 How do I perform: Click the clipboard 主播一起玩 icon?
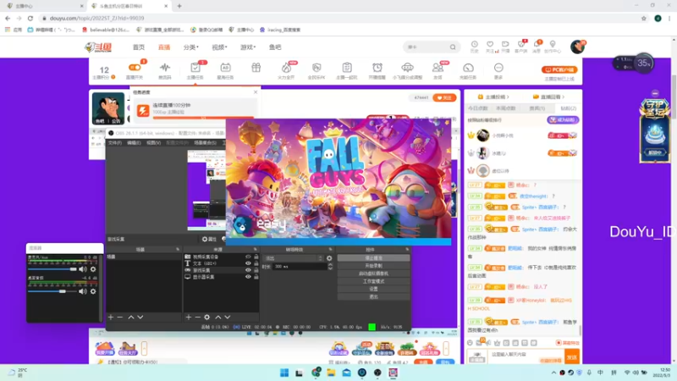click(x=347, y=68)
